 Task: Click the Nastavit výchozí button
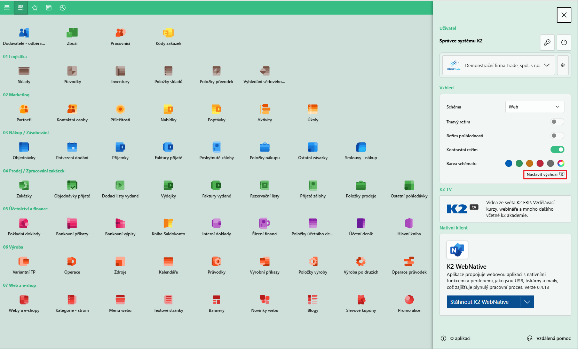click(x=545, y=174)
